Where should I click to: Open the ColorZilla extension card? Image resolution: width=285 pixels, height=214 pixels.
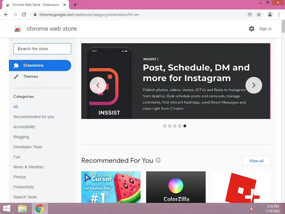coord(176,187)
